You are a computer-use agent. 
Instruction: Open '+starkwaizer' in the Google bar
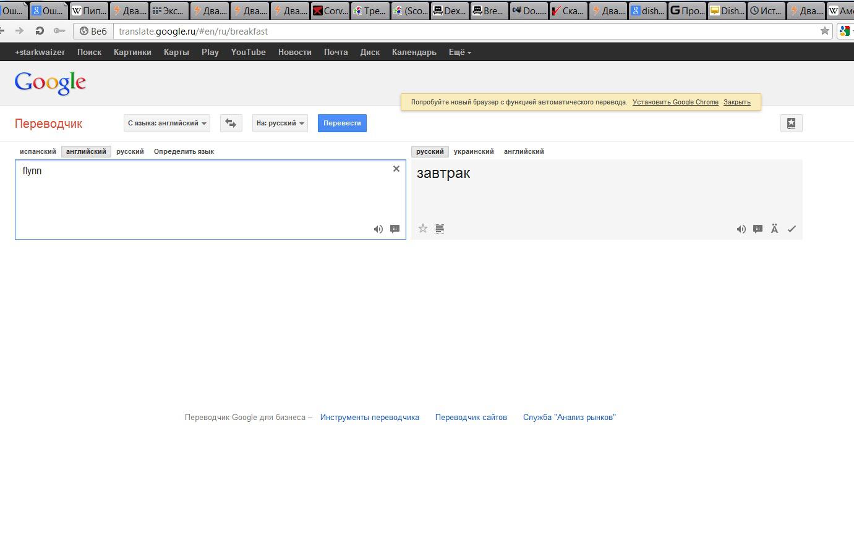[40, 52]
